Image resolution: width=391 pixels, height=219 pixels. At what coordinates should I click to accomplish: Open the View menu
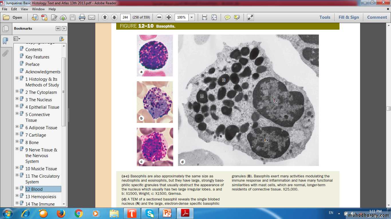pyautogui.click(x=24, y=9)
